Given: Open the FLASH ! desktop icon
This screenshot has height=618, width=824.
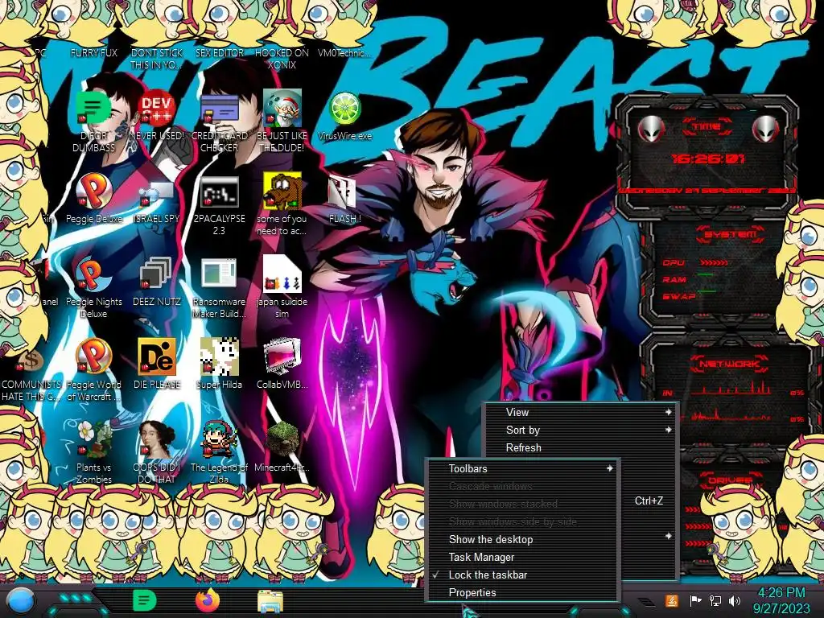Looking at the screenshot, I should coord(343,192).
